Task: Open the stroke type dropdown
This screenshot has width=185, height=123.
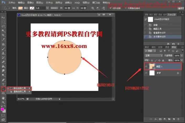Action: pos(54,8)
